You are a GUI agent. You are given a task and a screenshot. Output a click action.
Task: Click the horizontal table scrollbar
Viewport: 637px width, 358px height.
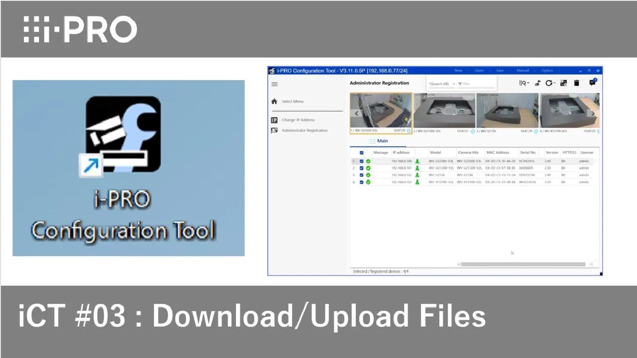[523, 265]
